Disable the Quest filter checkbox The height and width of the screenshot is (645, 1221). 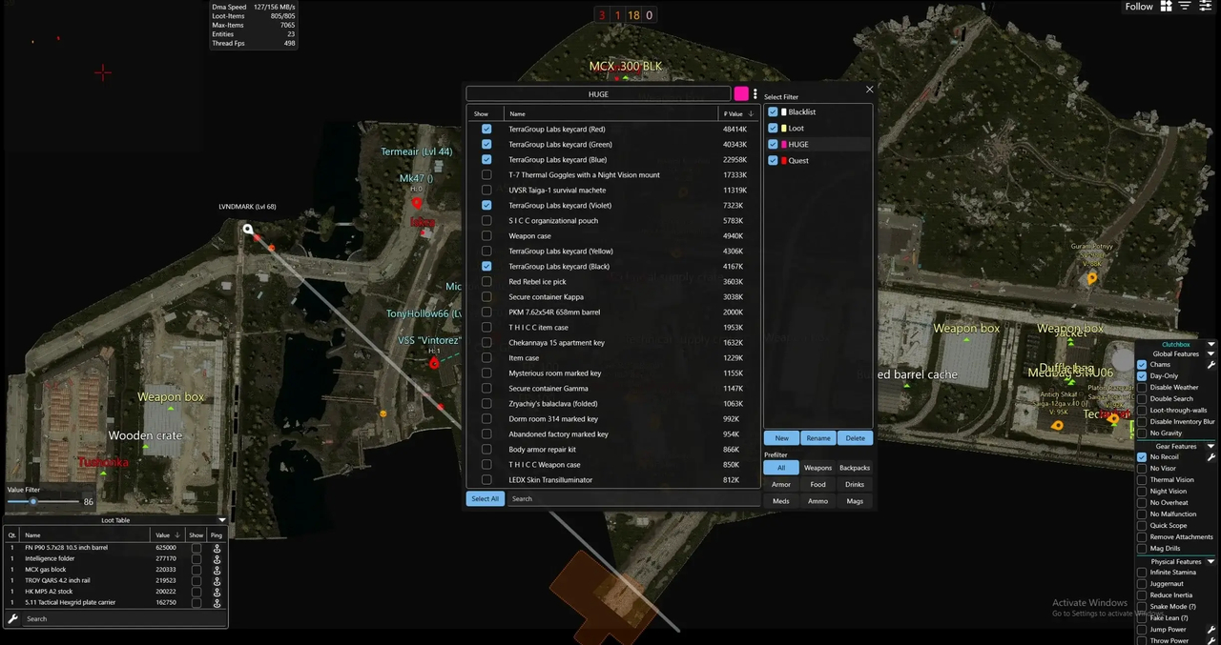point(773,160)
